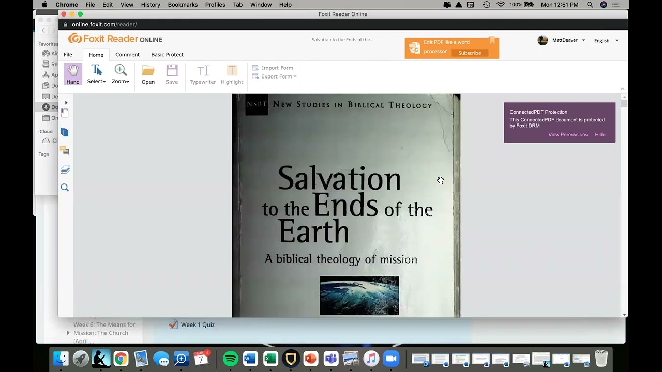662x372 pixels.
Task: Switch to the Basic Protect tab
Action: click(167, 55)
